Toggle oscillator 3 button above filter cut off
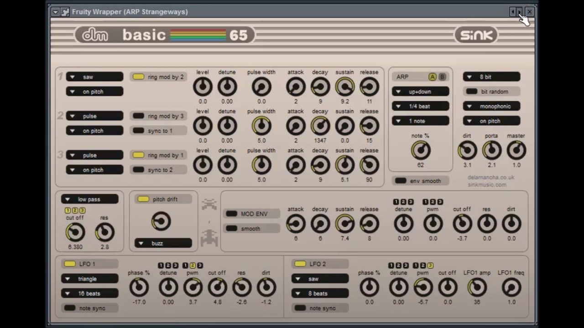Viewport: 584px width, 328px height. click(x=83, y=210)
